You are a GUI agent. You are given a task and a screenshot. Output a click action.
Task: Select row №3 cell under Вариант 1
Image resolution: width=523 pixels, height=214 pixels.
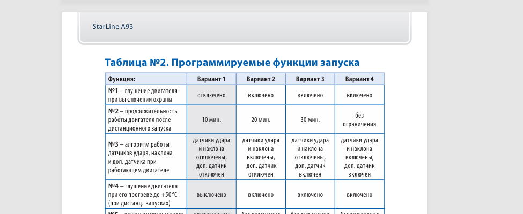tap(211, 157)
